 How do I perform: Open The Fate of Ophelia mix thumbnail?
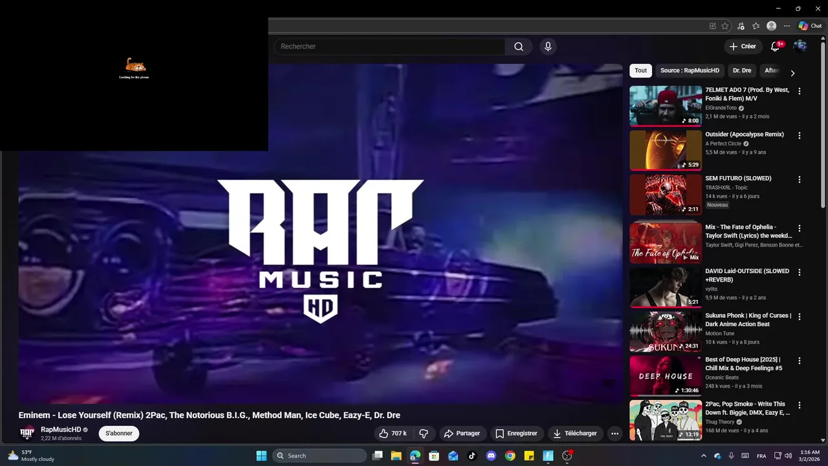point(666,243)
